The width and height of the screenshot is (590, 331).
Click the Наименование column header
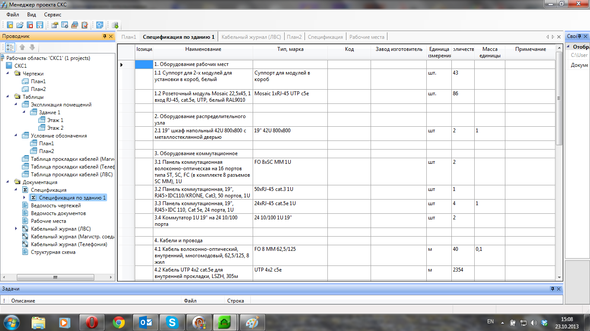(x=203, y=50)
